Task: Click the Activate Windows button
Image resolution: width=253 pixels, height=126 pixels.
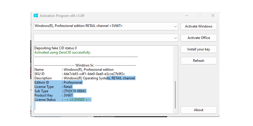Action: tap(198, 26)
